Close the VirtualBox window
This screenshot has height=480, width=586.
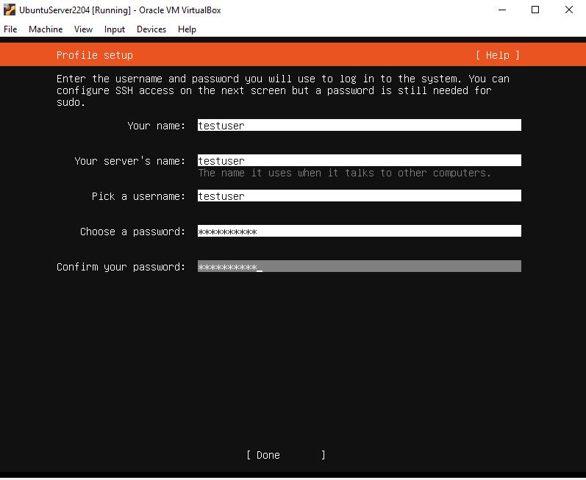(569, 10)
